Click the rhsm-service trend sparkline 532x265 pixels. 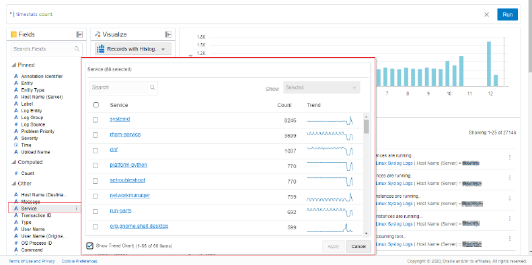[x=330, y=136]
